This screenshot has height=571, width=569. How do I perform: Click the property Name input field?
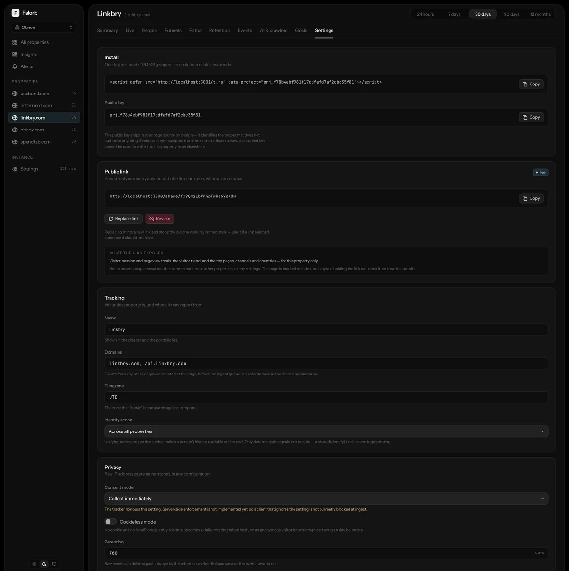(x=326, y=329)
